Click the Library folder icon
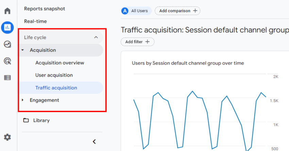Image resolution: width=289 pixels, height=151 pixels. pyautogui.click(x=26, y=120)
